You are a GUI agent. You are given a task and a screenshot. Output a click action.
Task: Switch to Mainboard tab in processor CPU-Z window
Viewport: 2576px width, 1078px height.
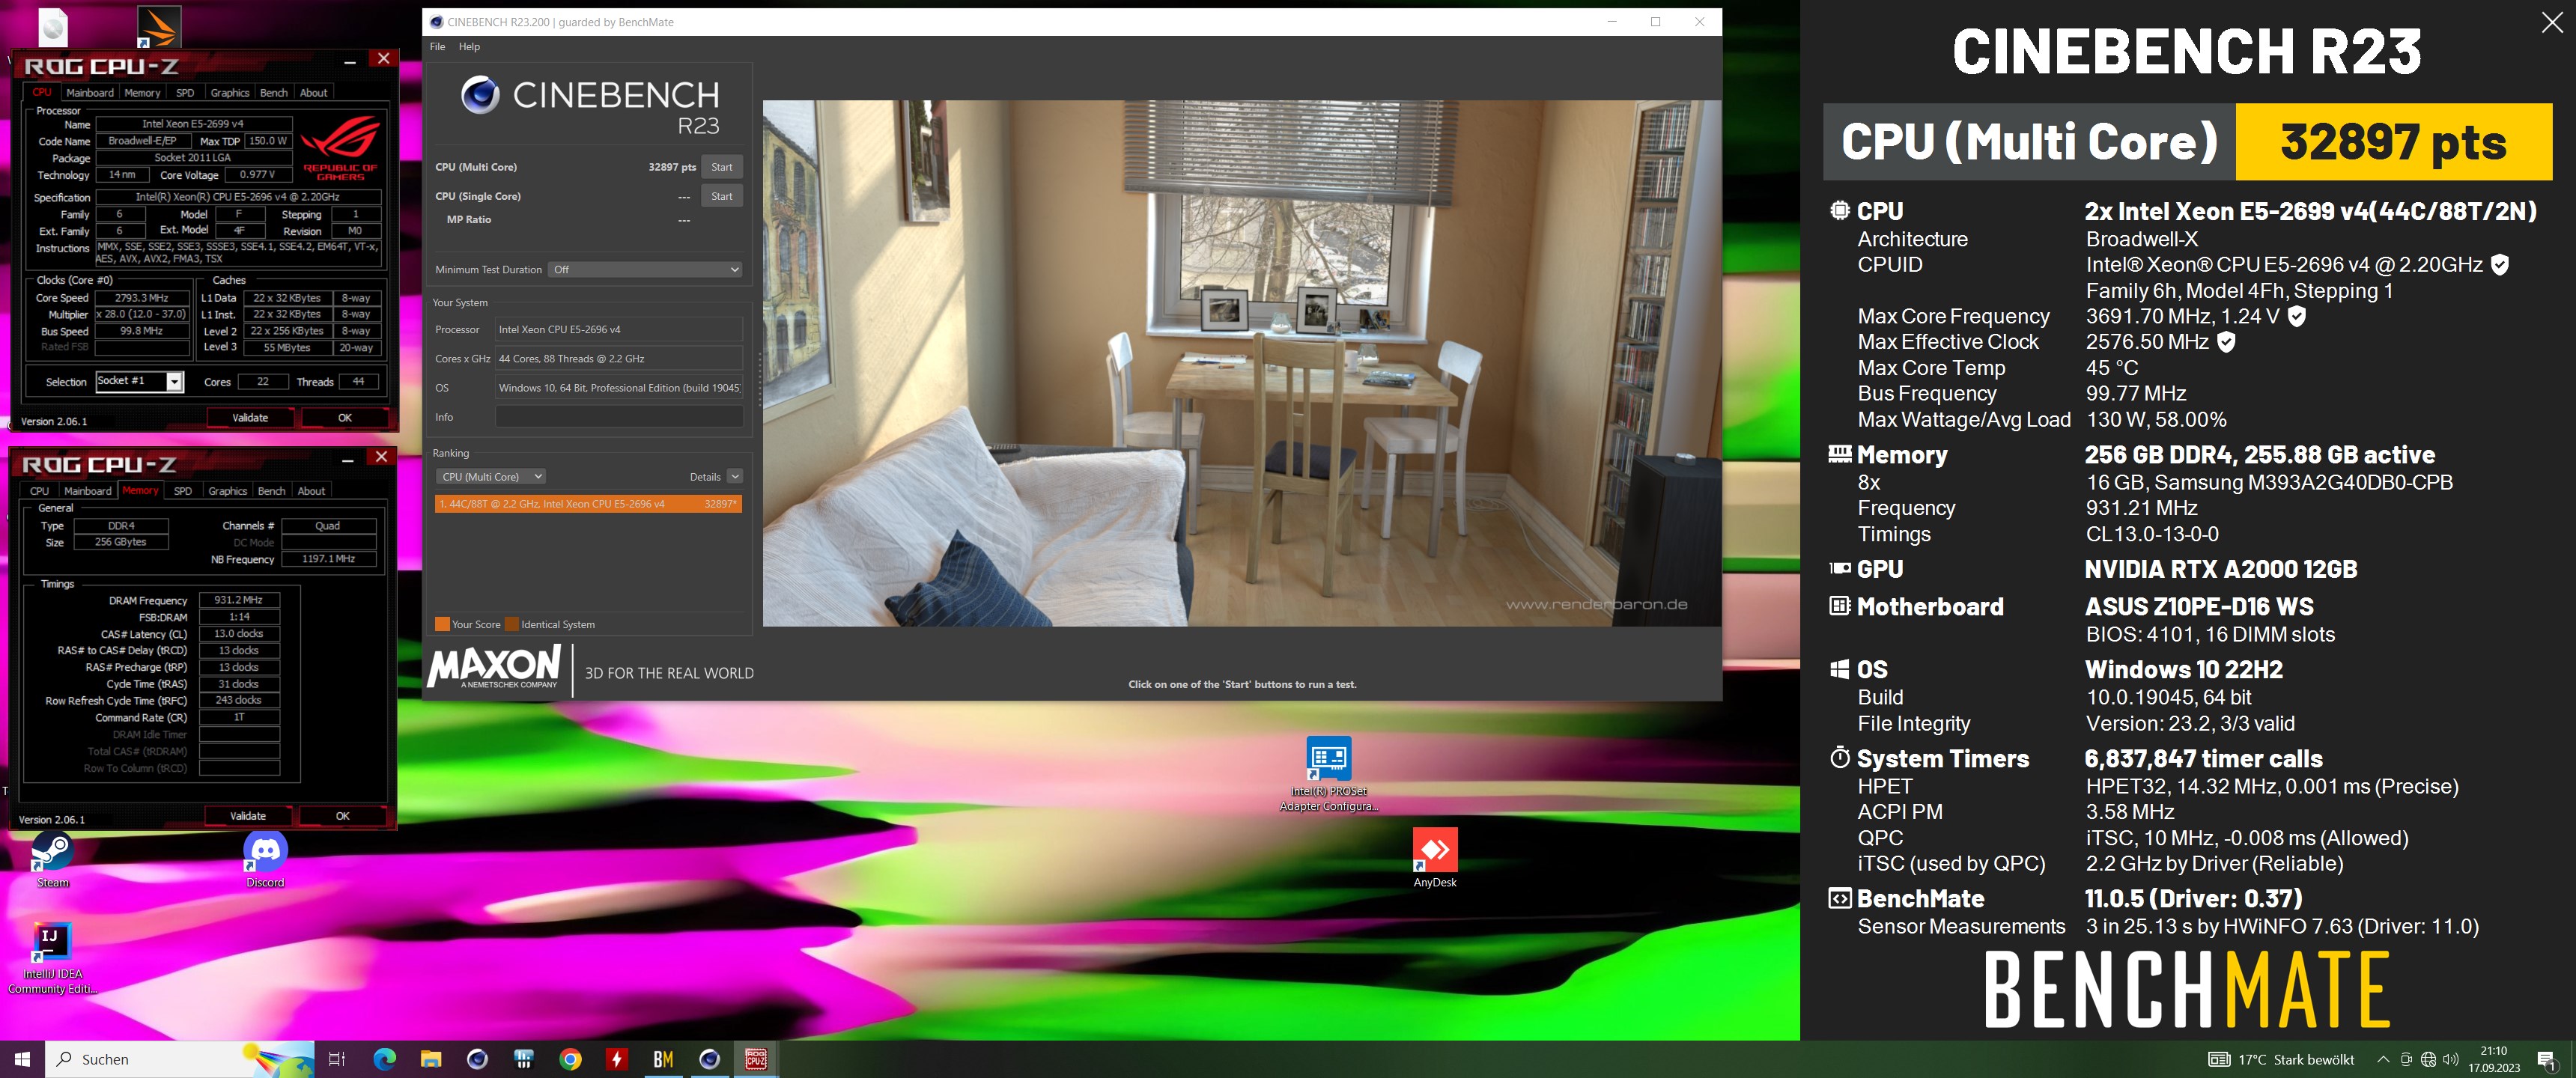(x=90, y=92)
